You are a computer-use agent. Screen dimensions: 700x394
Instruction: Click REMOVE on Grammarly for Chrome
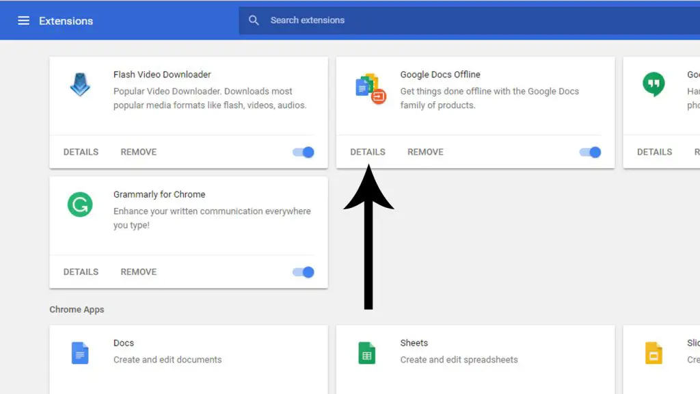click(x=138, y=272)
